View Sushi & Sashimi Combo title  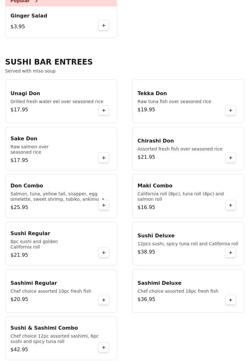pyautogui.click(x=44, y=328)
